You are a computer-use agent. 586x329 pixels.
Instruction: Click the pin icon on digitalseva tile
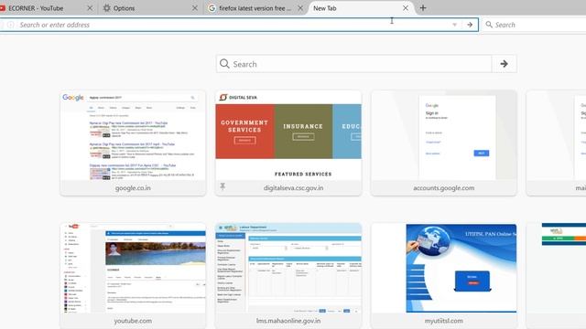222,186
